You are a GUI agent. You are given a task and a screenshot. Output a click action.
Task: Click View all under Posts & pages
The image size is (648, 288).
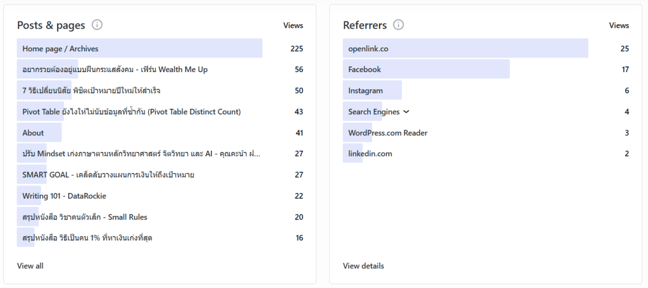pyautogui.click(x=30, y=266)
